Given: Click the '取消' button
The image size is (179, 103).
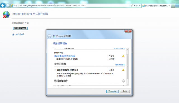Looking at the screenshot, I should (x=125, y=91).
